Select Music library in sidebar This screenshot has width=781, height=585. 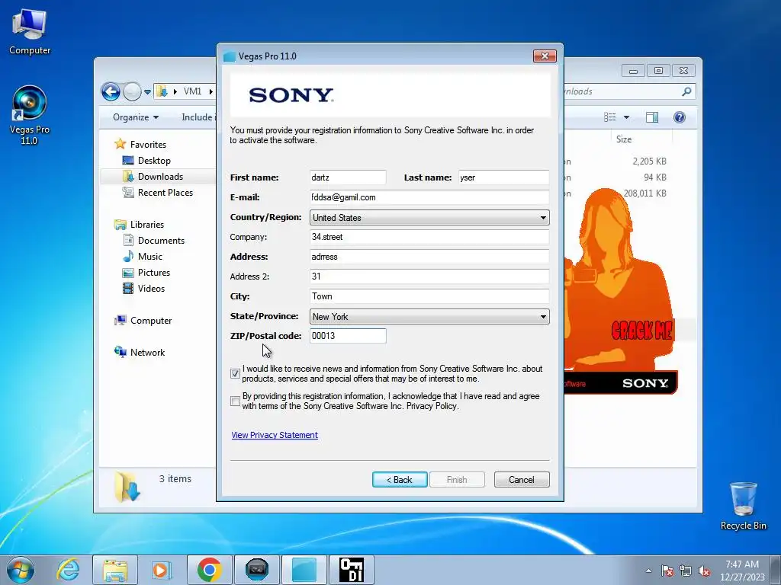150,256
